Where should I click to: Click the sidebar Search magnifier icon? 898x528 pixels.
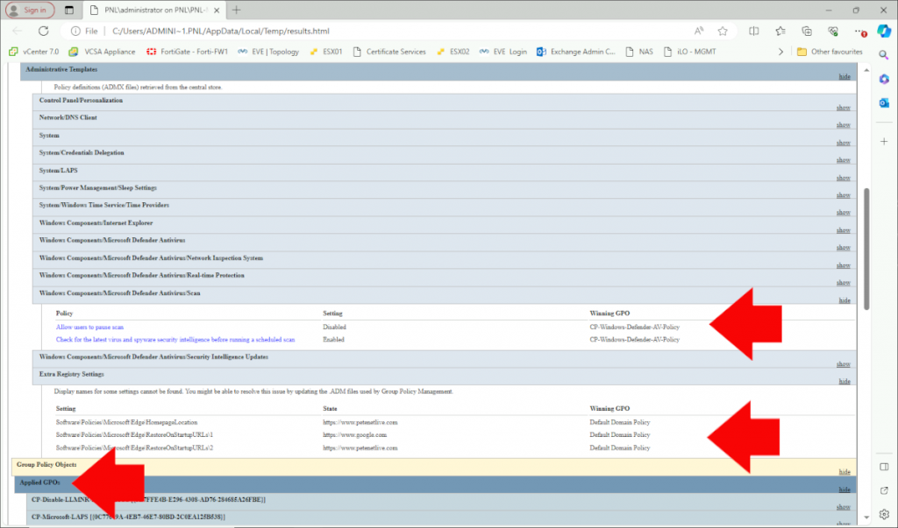point(884,56)
